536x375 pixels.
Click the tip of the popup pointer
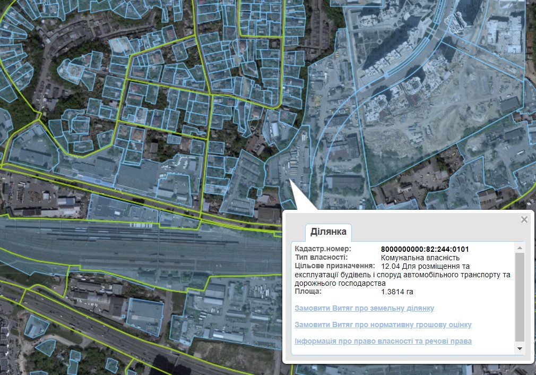pos(290,182)
